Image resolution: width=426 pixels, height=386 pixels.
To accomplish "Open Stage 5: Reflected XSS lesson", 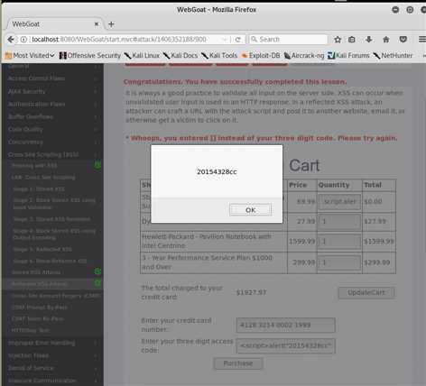I will [x=42, y=249].
